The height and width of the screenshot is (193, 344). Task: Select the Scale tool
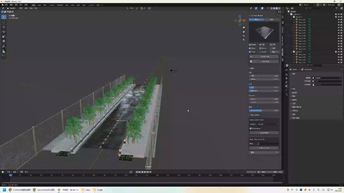click(4, 37)
